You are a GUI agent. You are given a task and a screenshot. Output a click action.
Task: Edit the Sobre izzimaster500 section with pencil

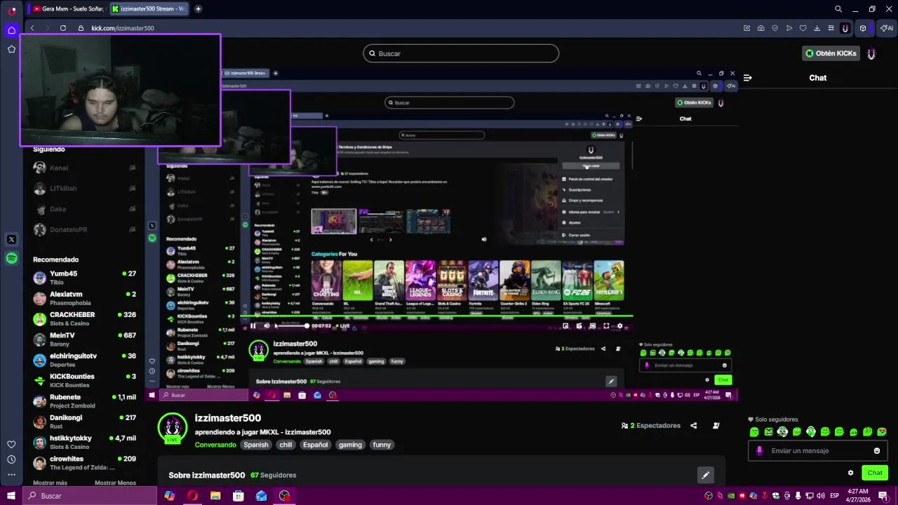706,475
